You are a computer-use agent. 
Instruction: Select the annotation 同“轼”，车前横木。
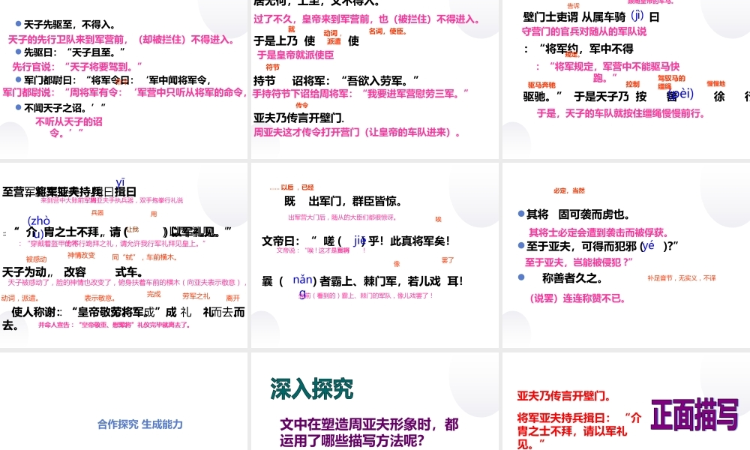[145, 257]
